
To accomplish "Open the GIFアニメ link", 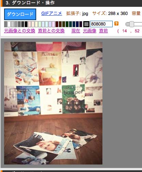I will coord(52,13).
